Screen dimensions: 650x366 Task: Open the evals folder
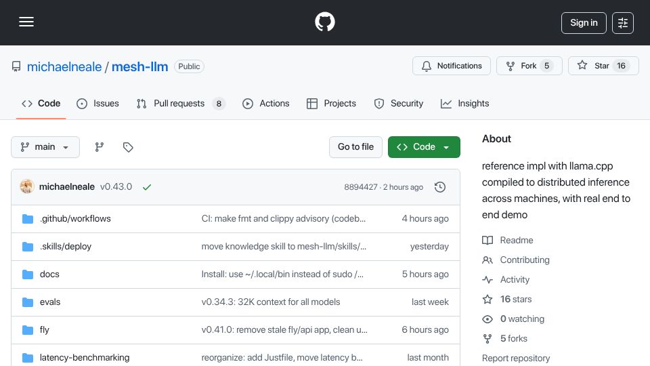(x=49, y=302)
